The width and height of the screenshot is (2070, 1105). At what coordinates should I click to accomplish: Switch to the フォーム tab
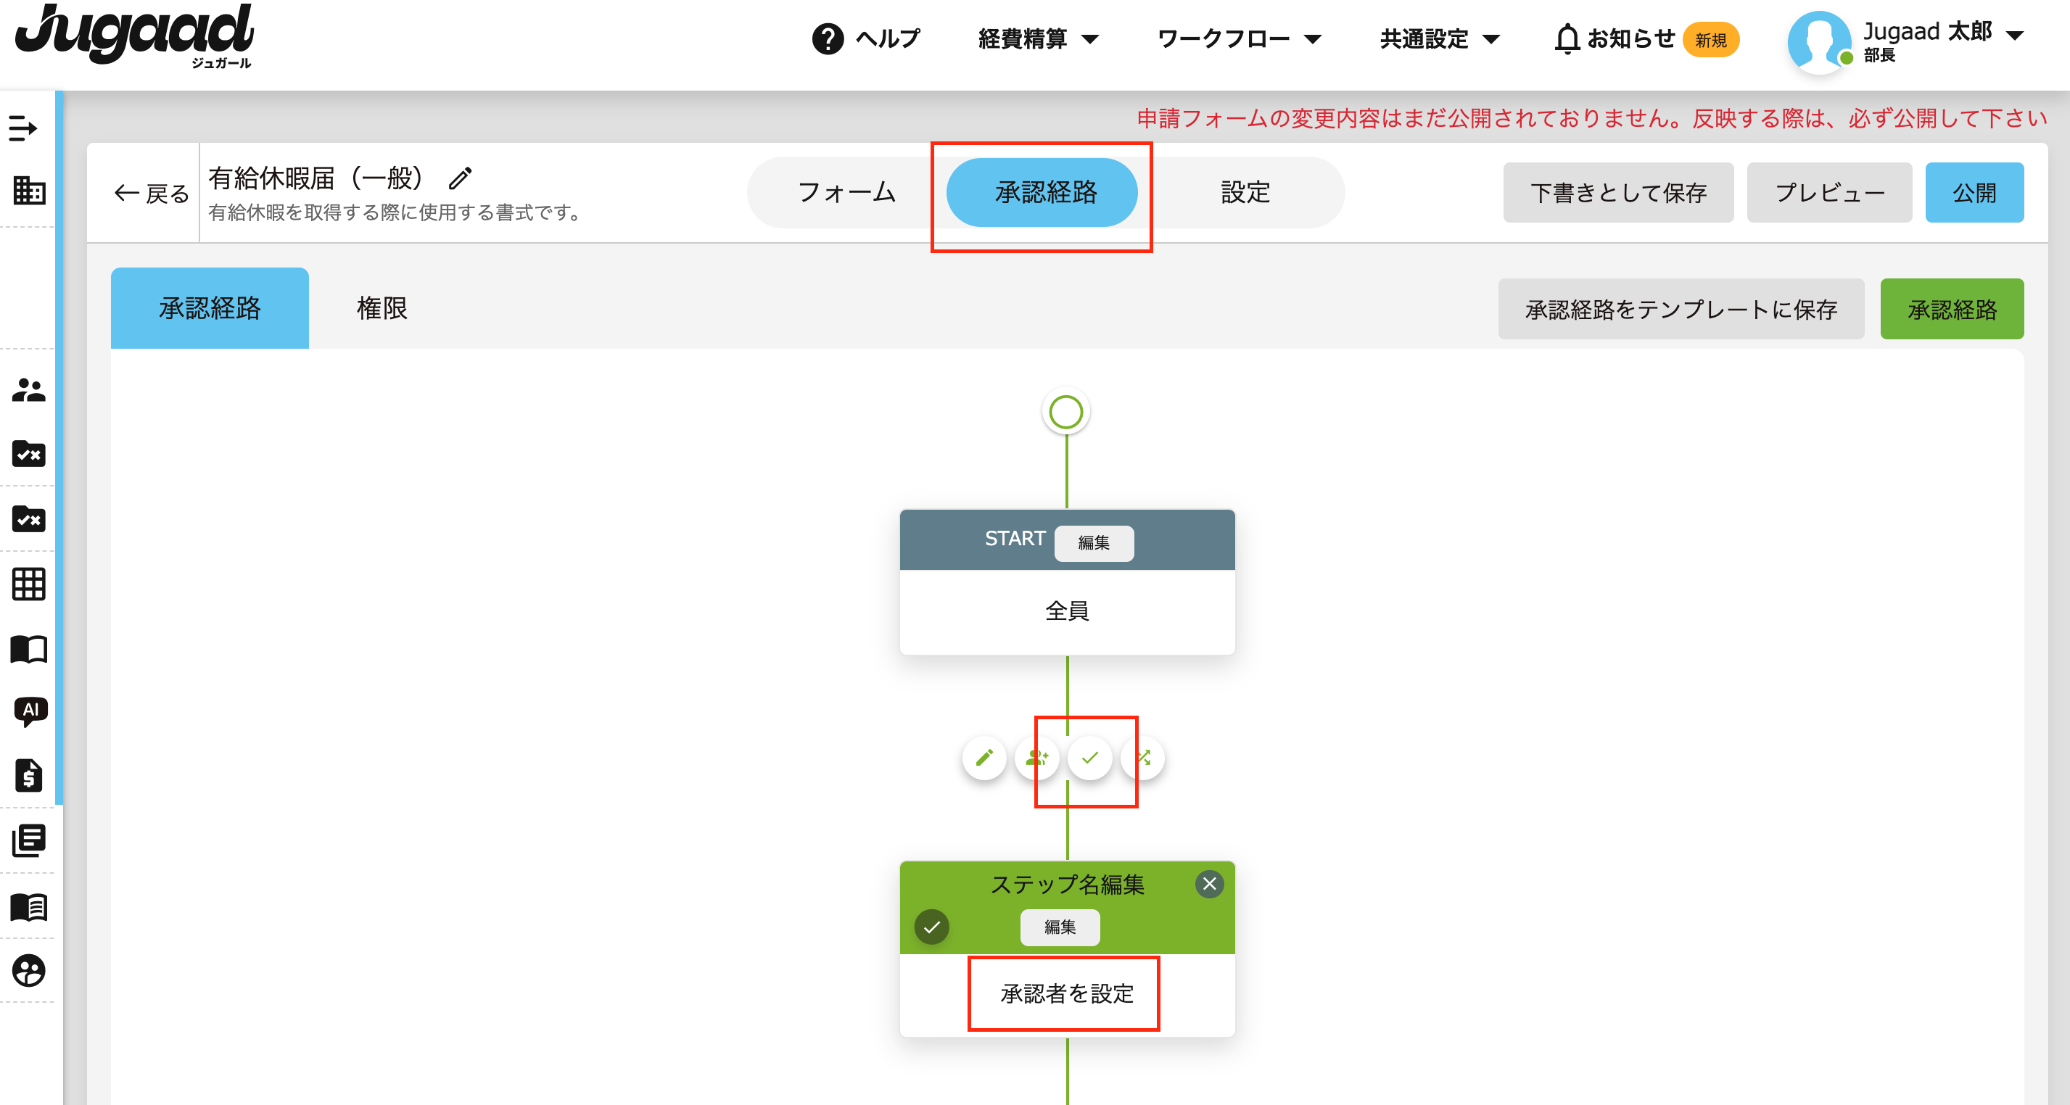pos(846,193)
